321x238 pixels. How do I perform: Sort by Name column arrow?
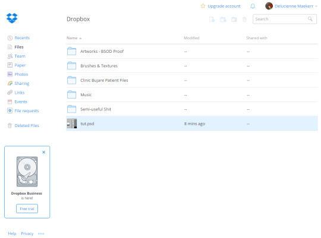tap(80, 38)
